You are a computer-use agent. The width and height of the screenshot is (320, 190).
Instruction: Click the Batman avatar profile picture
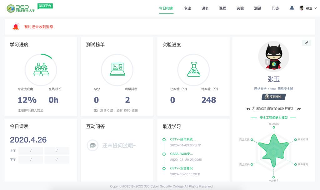[273, 57]
